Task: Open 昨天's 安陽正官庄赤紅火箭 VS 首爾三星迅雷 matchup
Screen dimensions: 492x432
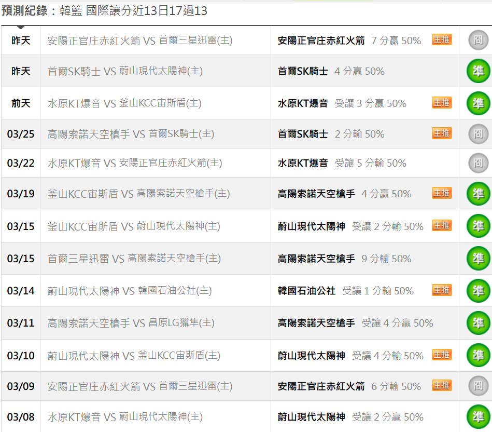Action: pyautogui.click(x=140, y=40)
